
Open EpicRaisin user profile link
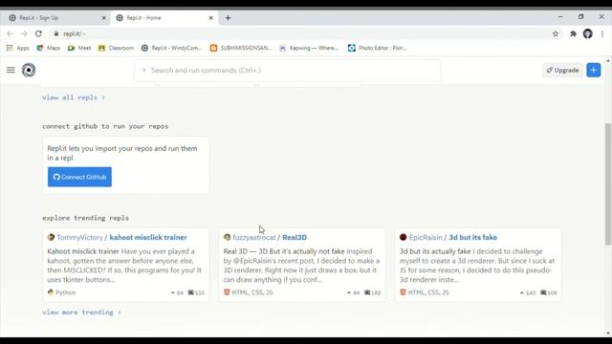[x=426, y=237]
